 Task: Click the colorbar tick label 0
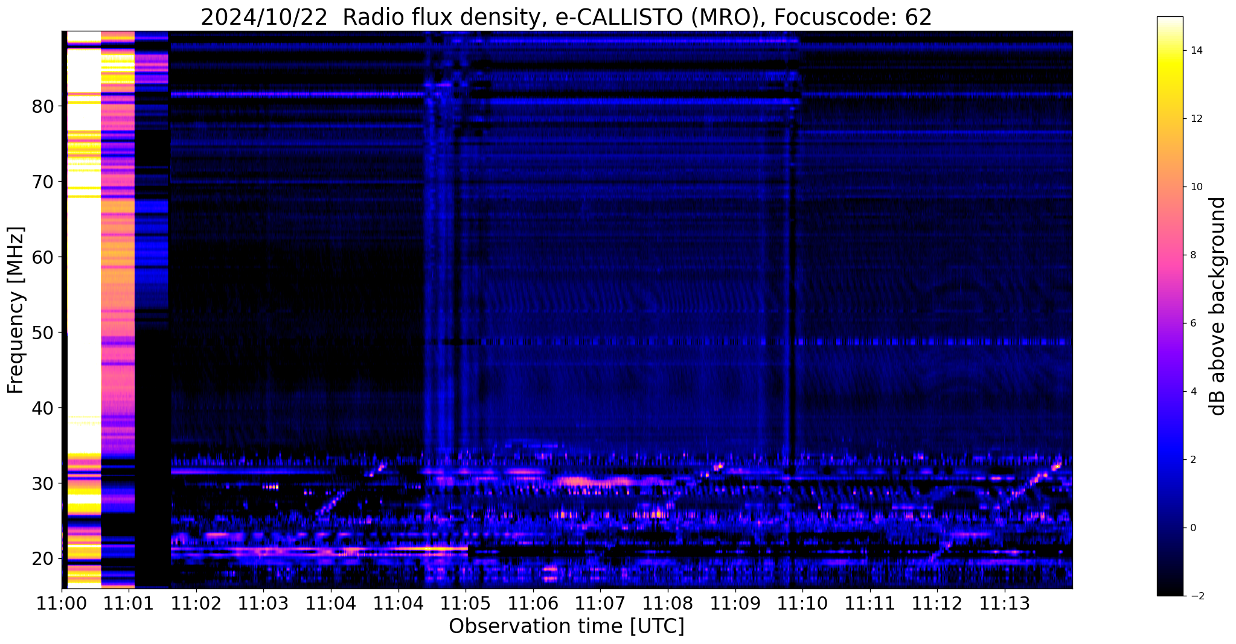(1193, 528)
